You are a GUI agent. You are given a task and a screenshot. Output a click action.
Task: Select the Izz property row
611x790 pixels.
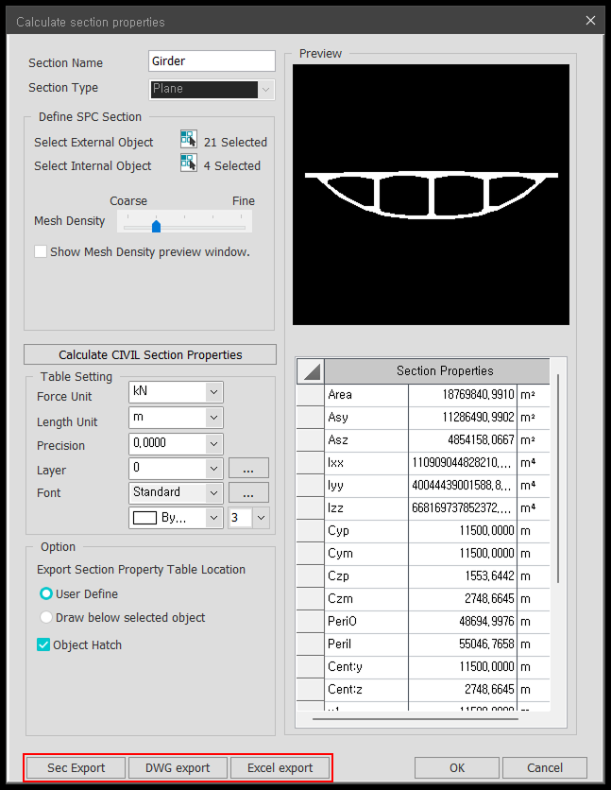pyautogui.click(x=423, y=507)
